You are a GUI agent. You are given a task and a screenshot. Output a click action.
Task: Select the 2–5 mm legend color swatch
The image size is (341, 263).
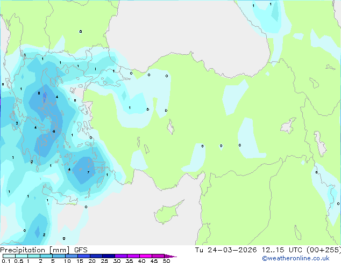point(46,256)
